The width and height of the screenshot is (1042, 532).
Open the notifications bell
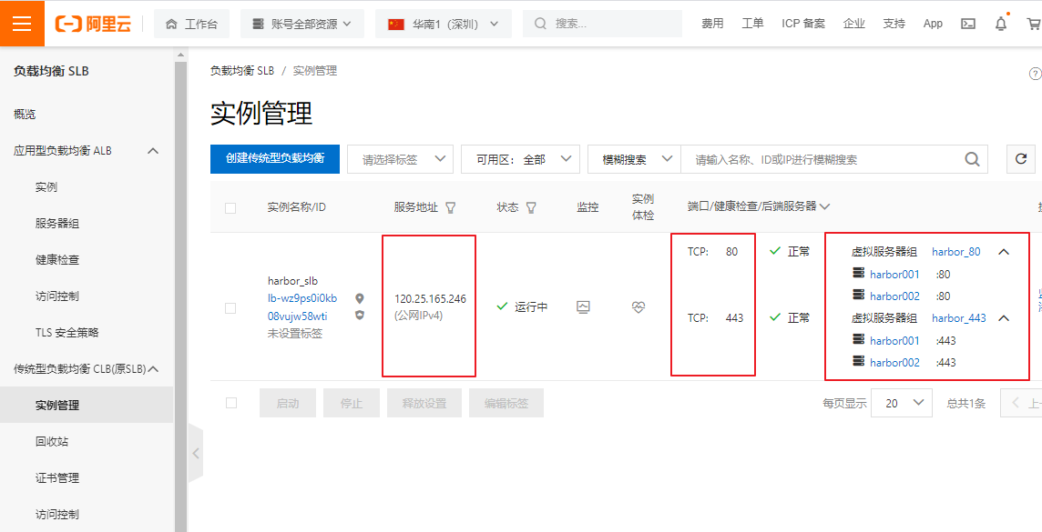1001,24
